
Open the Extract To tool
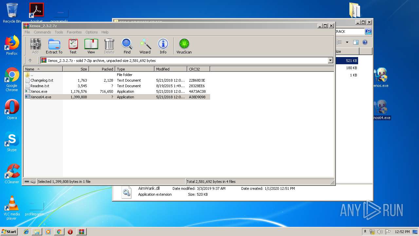54,46
